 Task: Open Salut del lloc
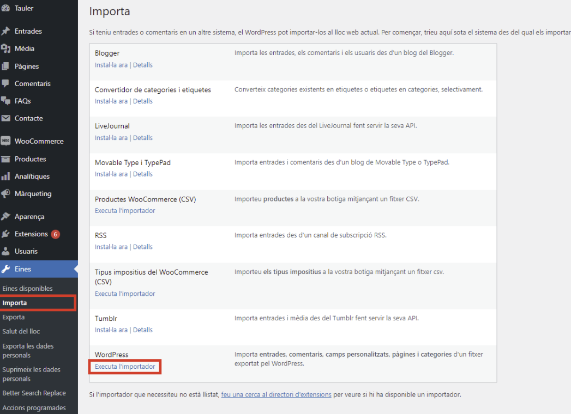[x=21, y=331]
